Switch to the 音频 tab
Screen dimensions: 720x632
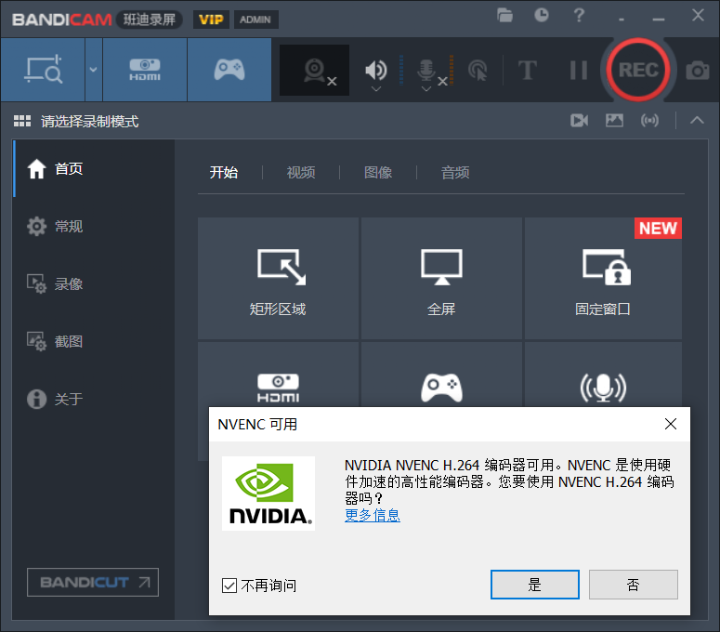pyautogui.click(x=455, y=173)
